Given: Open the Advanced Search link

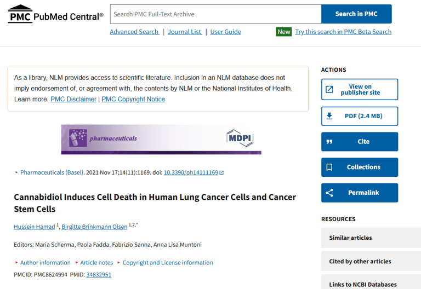Looking at the screenshot, I should coord(134,32).
